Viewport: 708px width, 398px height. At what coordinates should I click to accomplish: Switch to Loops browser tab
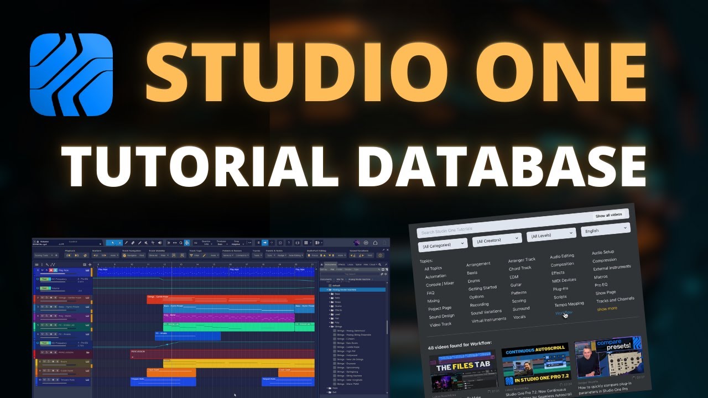(x=350, y=264)
